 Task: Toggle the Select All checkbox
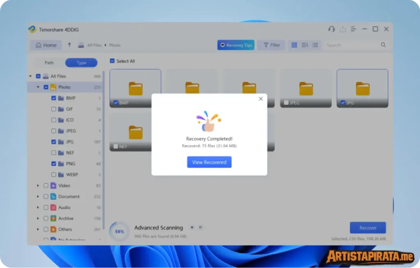click(x=112, y=61)
